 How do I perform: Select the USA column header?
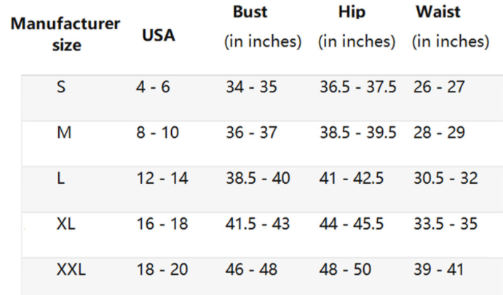tap(157, 35)
